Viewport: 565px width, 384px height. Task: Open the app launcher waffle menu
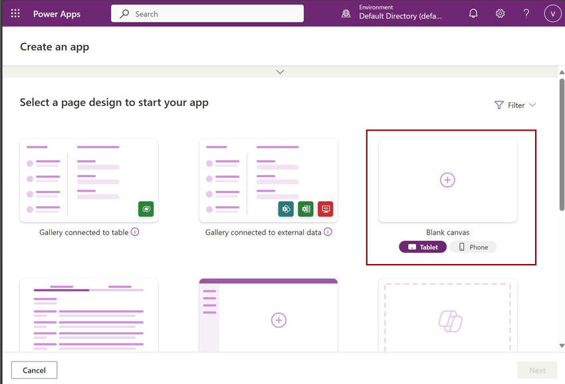click(x=15, y=14)
